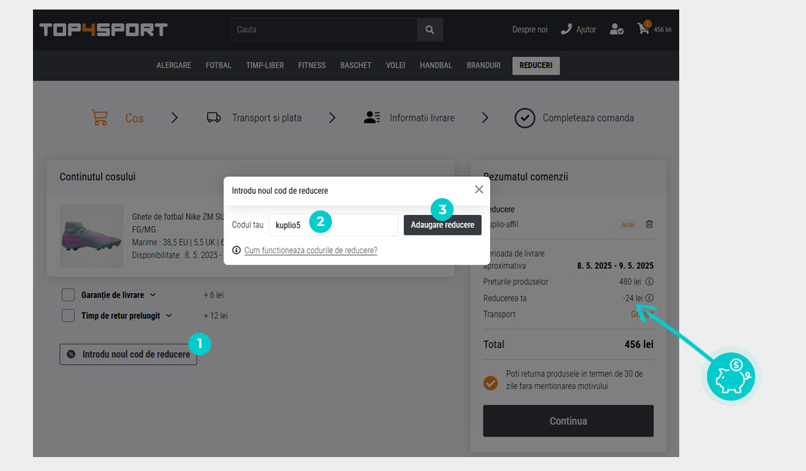Open the shopping cart icon in header
The height and width of the screenshot is (471, 806).
click(x=643, y=29)
